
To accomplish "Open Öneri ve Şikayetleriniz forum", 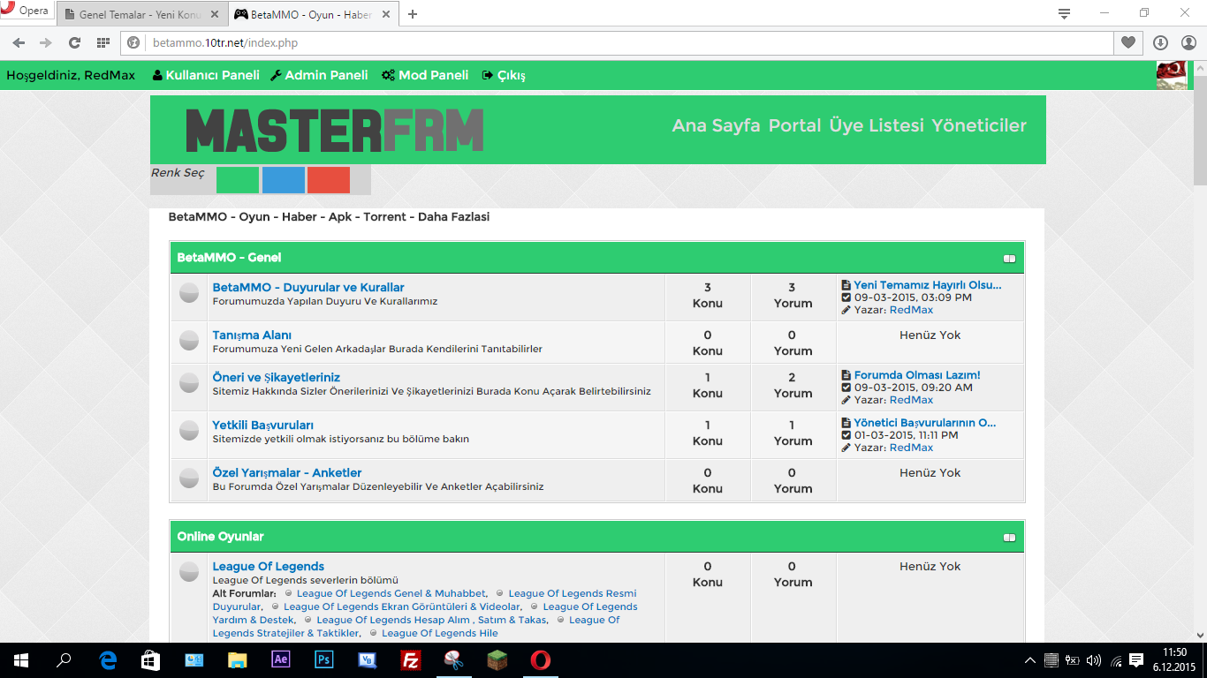I will tap(276, 378).
